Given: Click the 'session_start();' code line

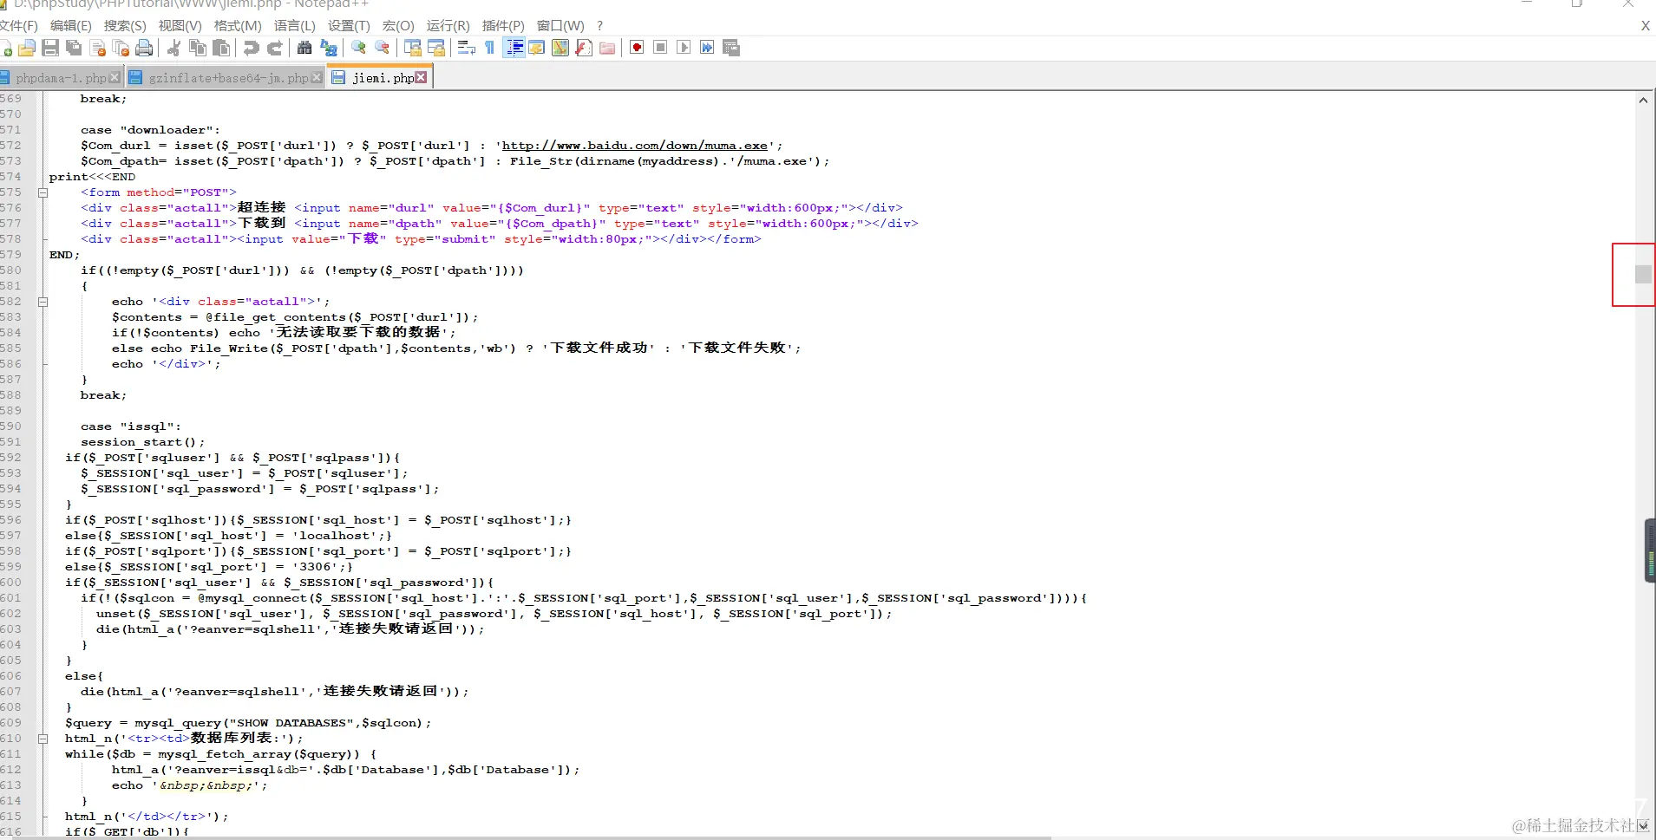Looking at the screenshot, I should coord(143,442).
